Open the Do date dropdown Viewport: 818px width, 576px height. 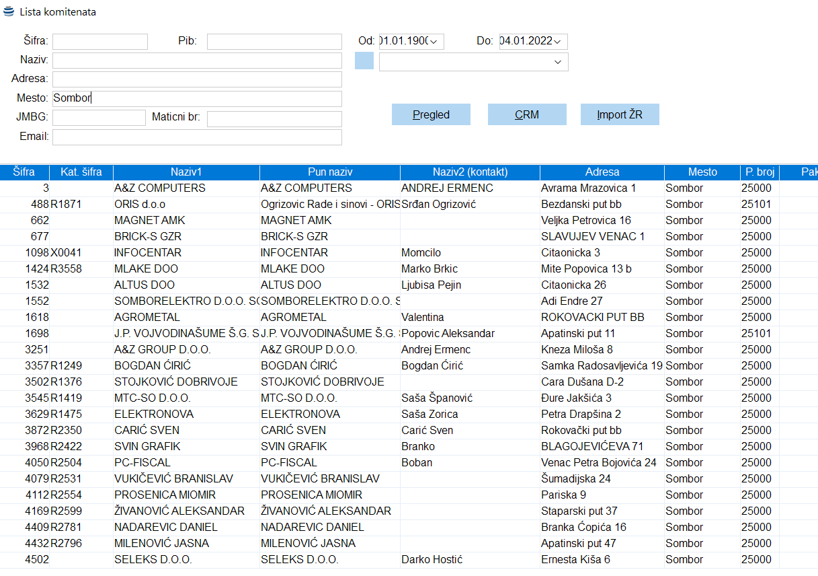[558, 42]
